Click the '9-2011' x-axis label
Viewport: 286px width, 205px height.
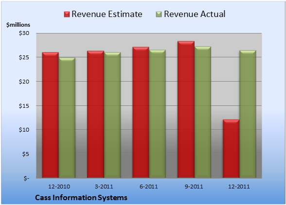tap(194, 187)
